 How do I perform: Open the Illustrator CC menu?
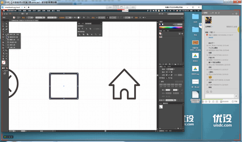coord(12,11)
